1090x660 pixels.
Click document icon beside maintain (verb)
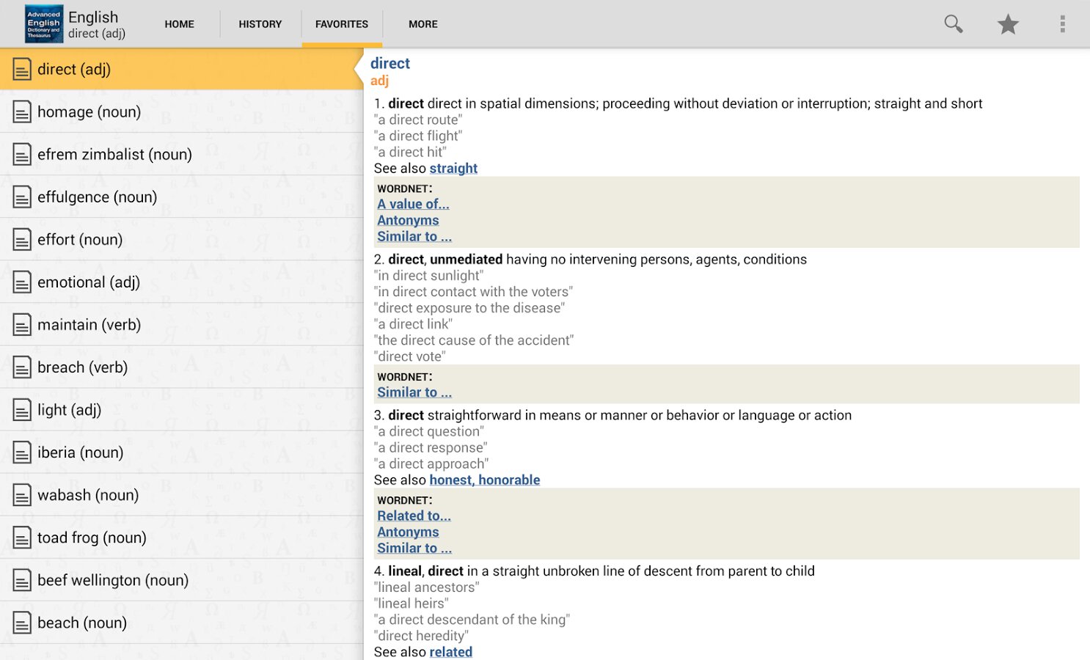22,325
